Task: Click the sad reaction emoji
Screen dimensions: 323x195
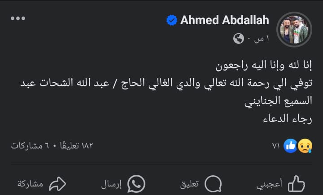Action: tap(305, 145)
